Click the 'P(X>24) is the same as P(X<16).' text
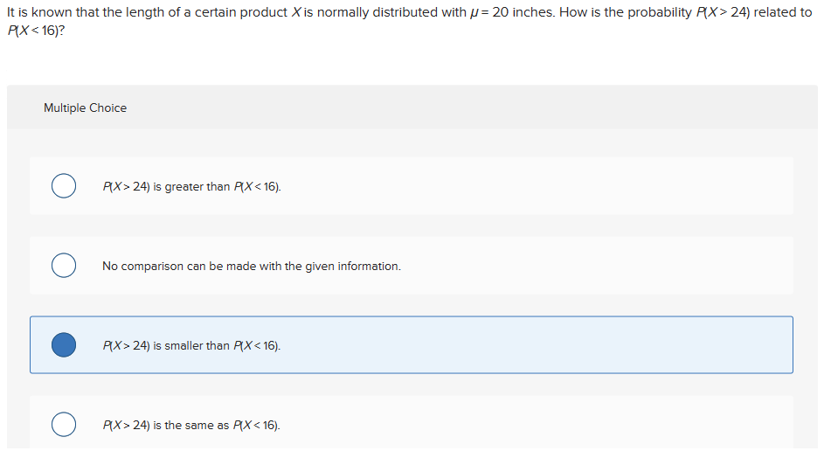 (x=191, y=425)
